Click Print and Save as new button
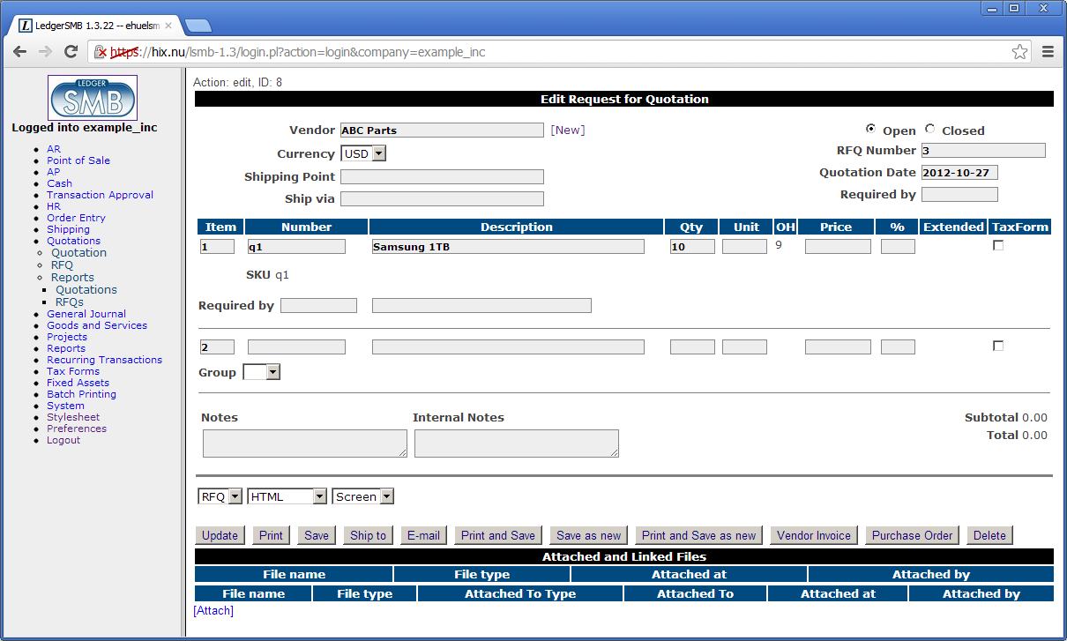Screen dimensions: 1067x641 click(698, 535)
